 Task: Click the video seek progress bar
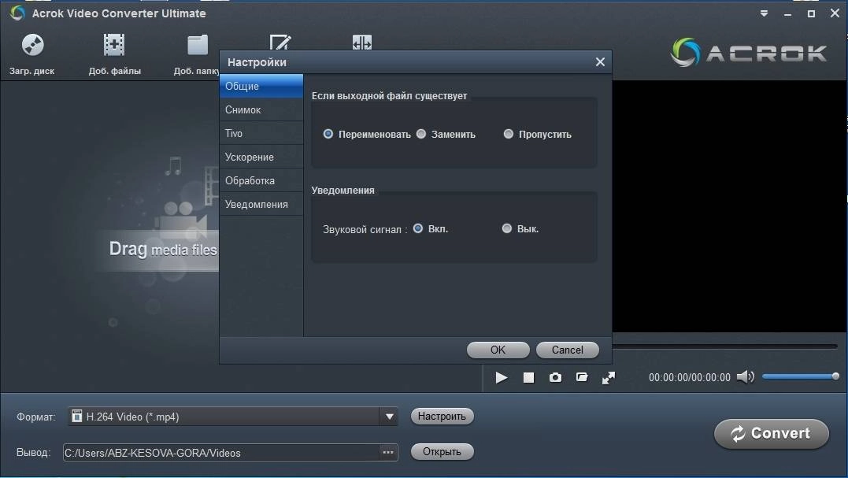coord(724,346)
